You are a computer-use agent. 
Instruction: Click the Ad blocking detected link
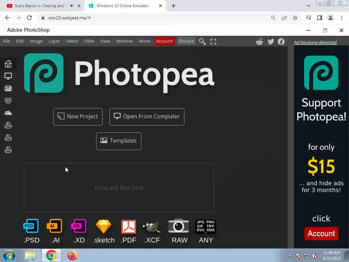tap(315, 42)
